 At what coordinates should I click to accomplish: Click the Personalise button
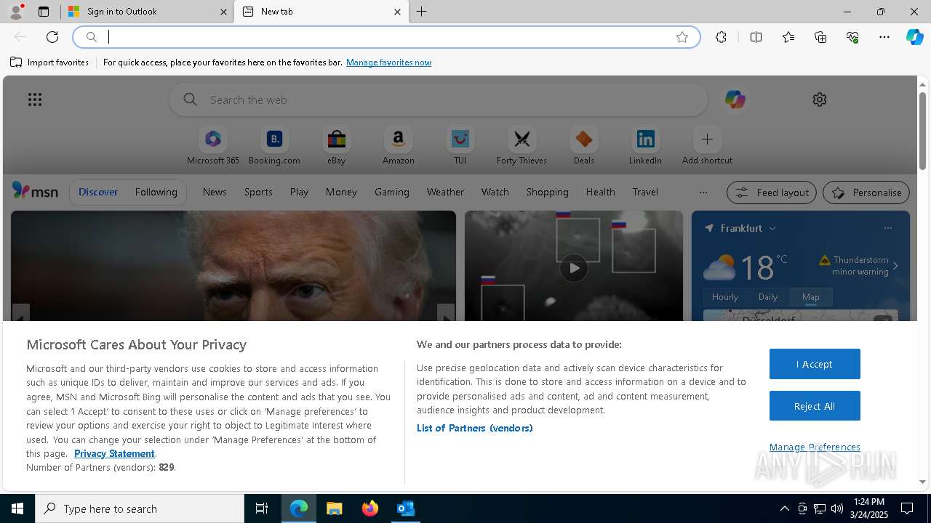point(866,192)
